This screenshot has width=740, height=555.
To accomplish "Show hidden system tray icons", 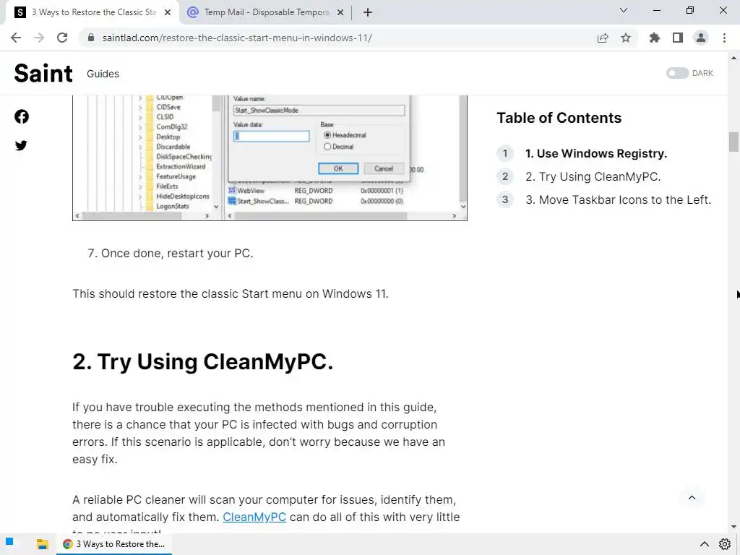I will point(704,544).
